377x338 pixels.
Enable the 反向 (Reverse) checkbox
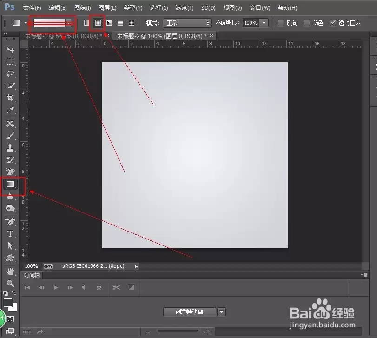(x=281, y=23)
